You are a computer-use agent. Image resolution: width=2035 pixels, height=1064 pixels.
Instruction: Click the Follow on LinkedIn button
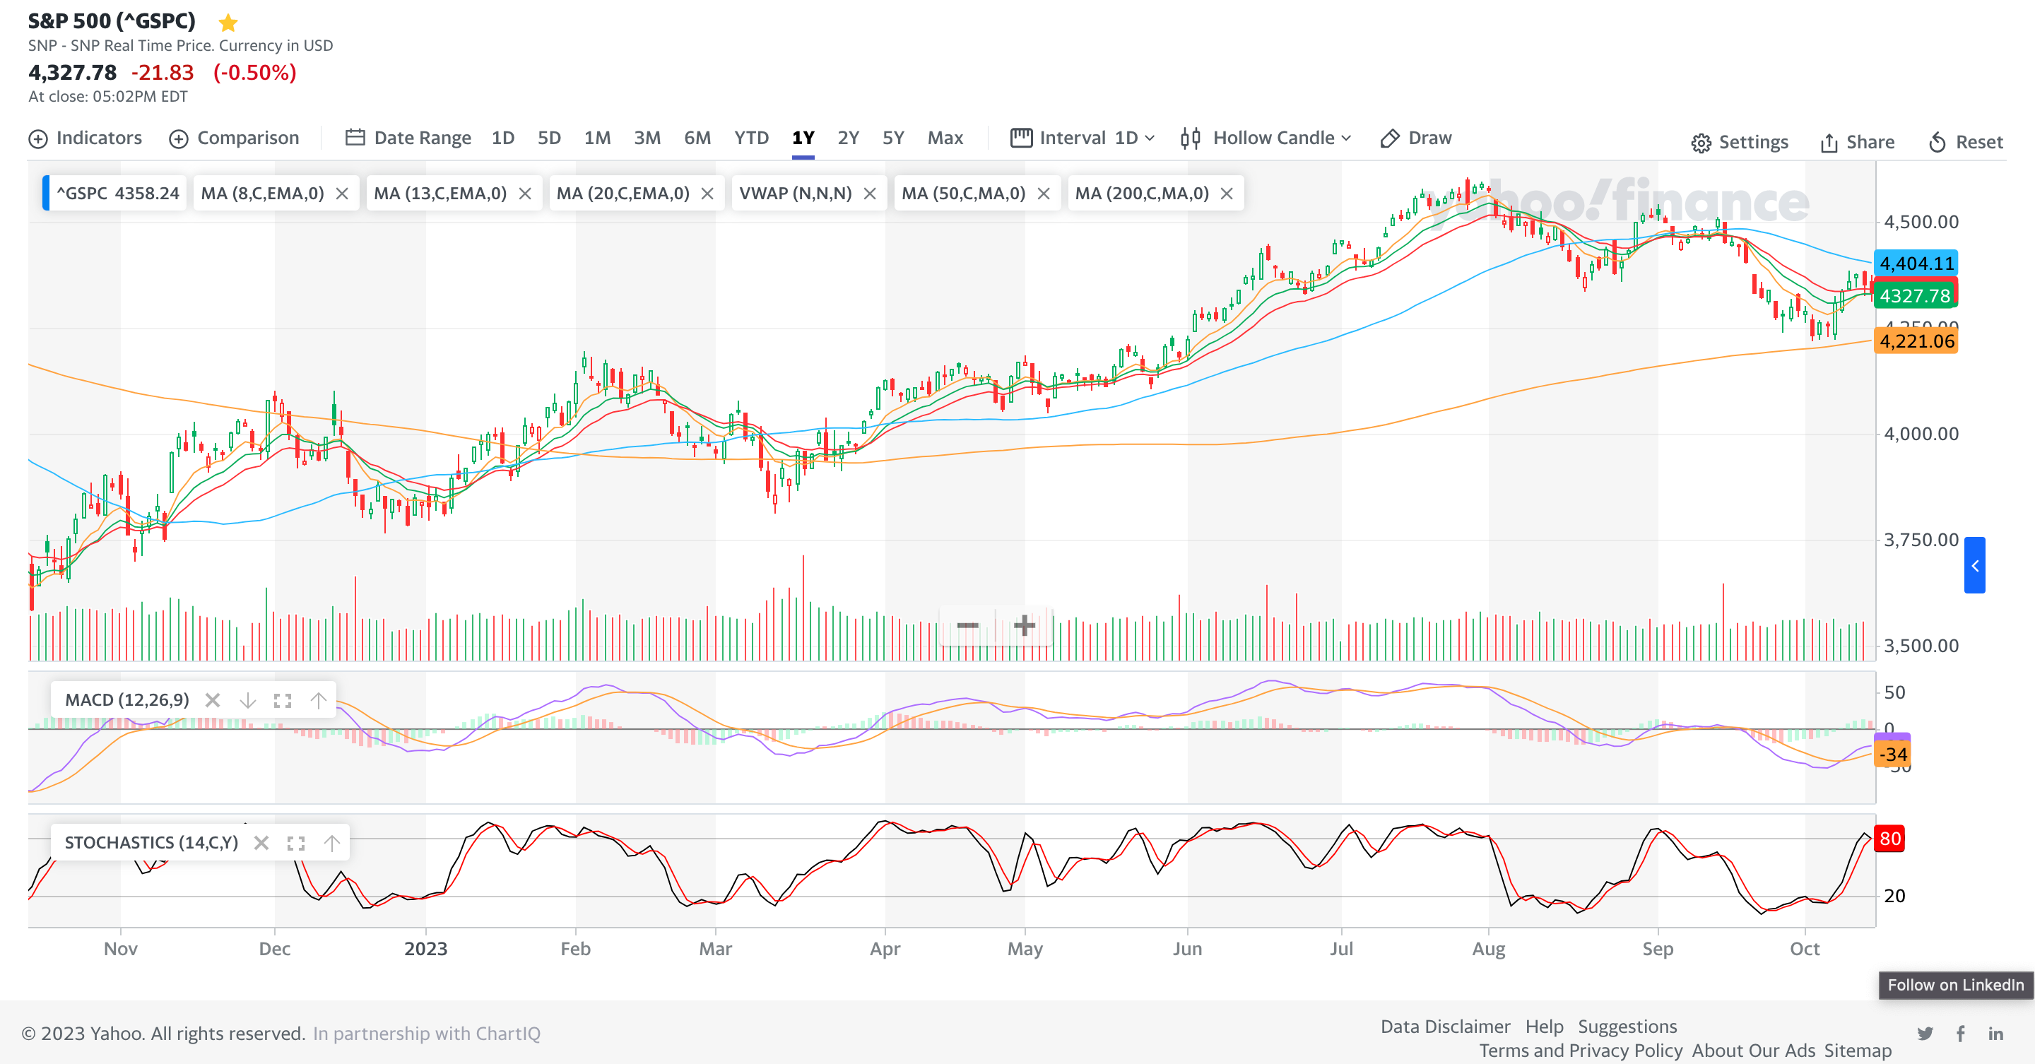tap(1955, 985)
